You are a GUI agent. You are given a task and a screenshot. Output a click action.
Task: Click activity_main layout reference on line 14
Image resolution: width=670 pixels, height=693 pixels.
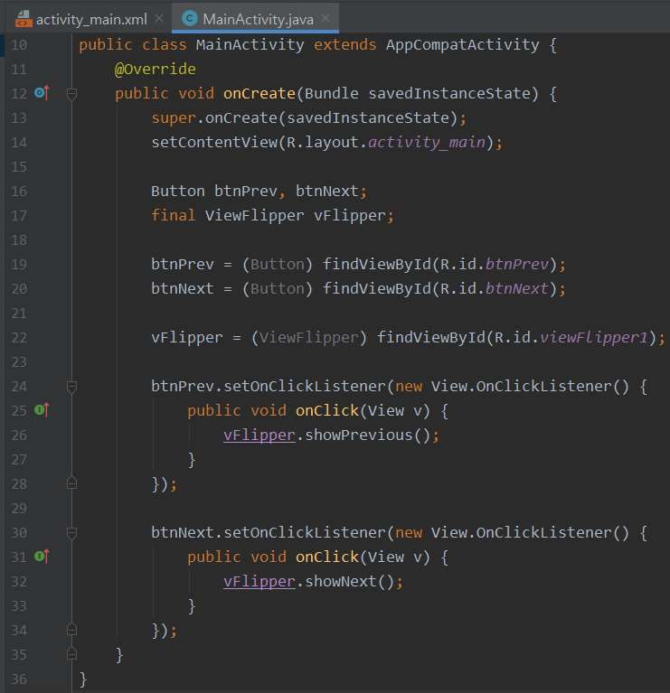[427, 143]
